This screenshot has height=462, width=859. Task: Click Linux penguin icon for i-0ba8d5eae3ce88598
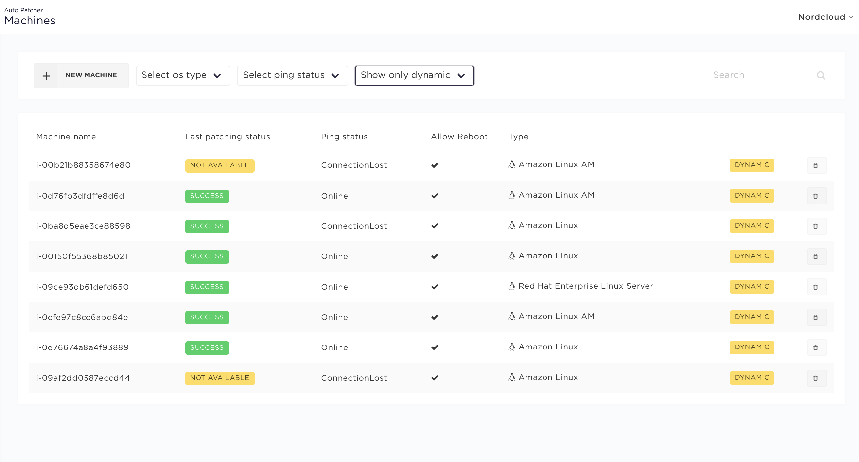coord(512,225)
